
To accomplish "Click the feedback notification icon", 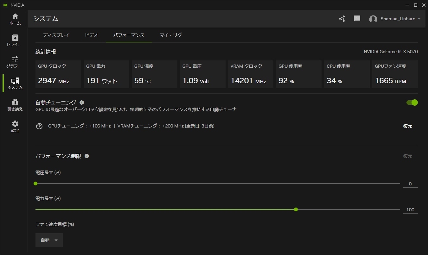I will click(x=357, y=19).
